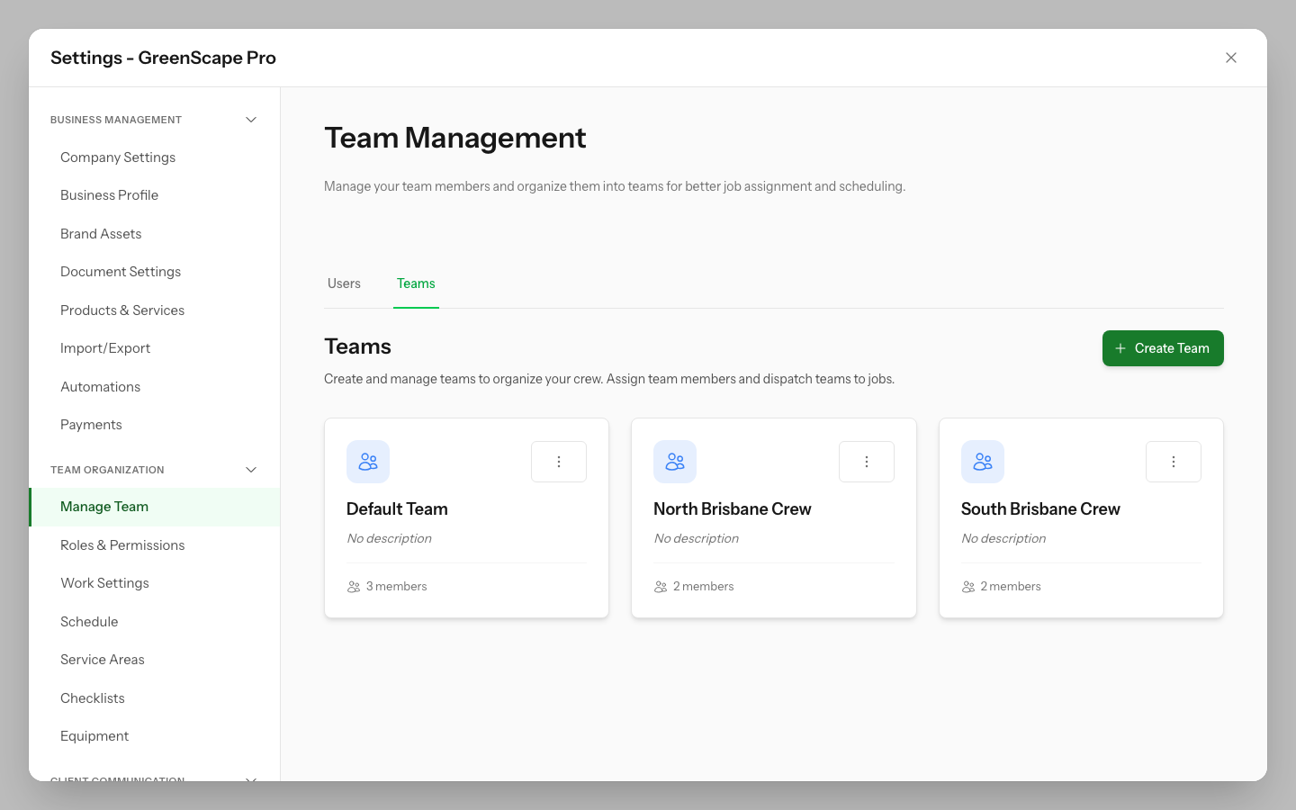This screenshot has width=1296, height=810.
Task: Click the team icon on South Brisbane Crew card
Action: [982, 461]
